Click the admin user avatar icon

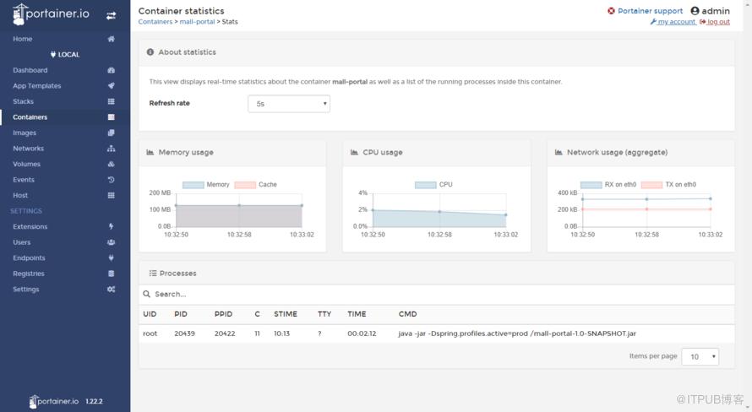(695, 10)
